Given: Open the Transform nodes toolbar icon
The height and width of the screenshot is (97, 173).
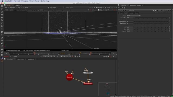Looking at the screenshot, I should (x=2, y=29).
